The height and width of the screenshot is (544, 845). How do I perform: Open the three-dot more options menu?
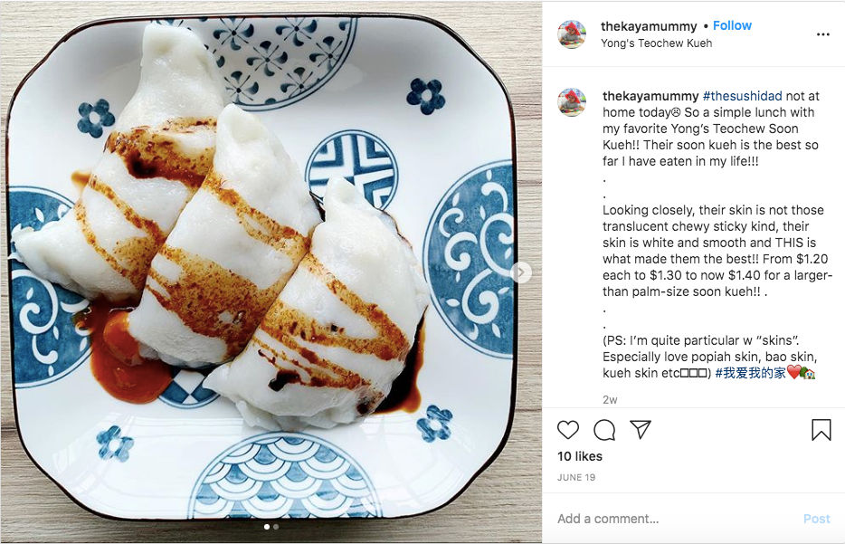(823, 34)
